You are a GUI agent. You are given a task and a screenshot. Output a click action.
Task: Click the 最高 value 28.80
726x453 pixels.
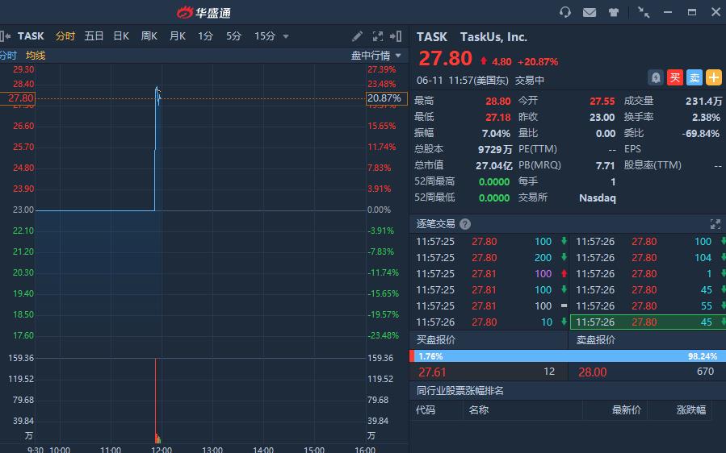(x=498, y=102)
